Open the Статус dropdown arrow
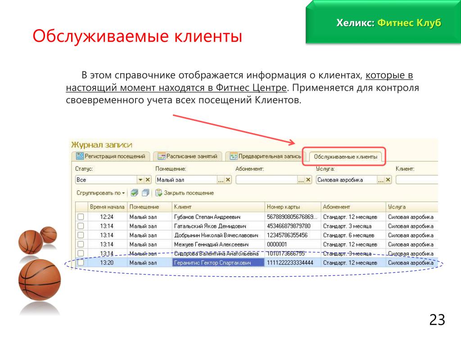461x345 pixels. point(140,180)
